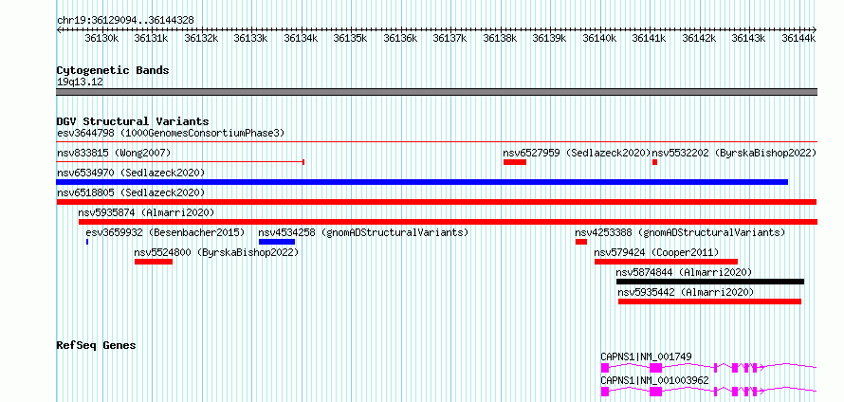This screenshot has height=402, width=844.
Task: Open variant nsv833815 (Wong2007) label
Action: [x=114, y=154]
